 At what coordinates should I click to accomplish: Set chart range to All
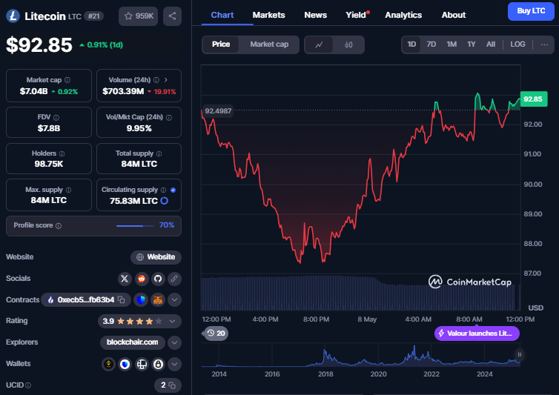(x=491, y=44)
